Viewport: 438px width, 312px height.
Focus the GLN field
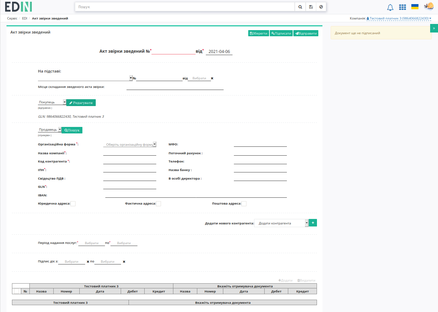click(x=130, y=186)
